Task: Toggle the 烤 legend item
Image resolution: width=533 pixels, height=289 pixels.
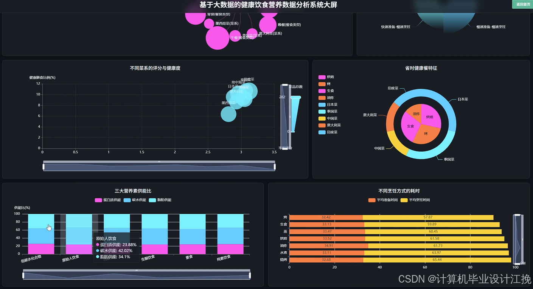Action: [325, 84]
